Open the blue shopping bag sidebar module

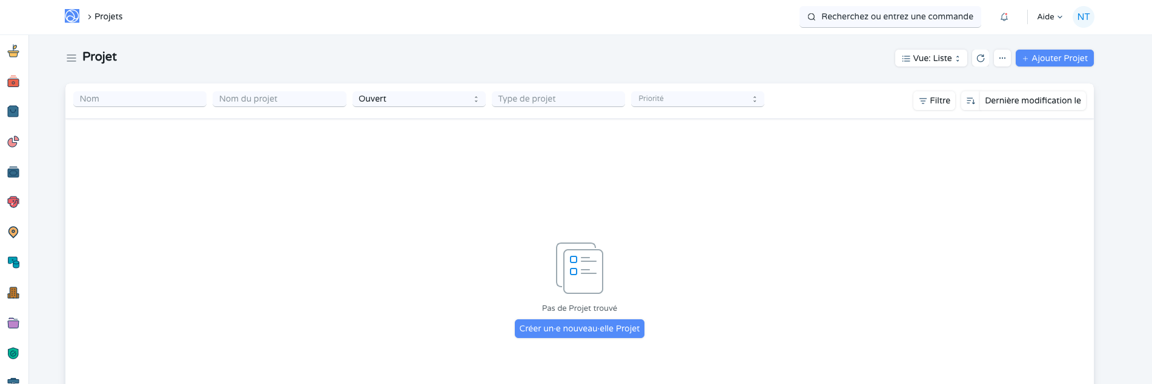(13, 111)
